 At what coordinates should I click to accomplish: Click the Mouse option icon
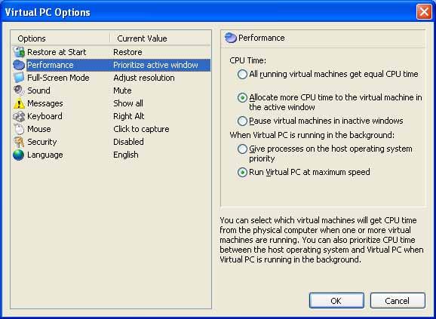(x=19, y=129)
